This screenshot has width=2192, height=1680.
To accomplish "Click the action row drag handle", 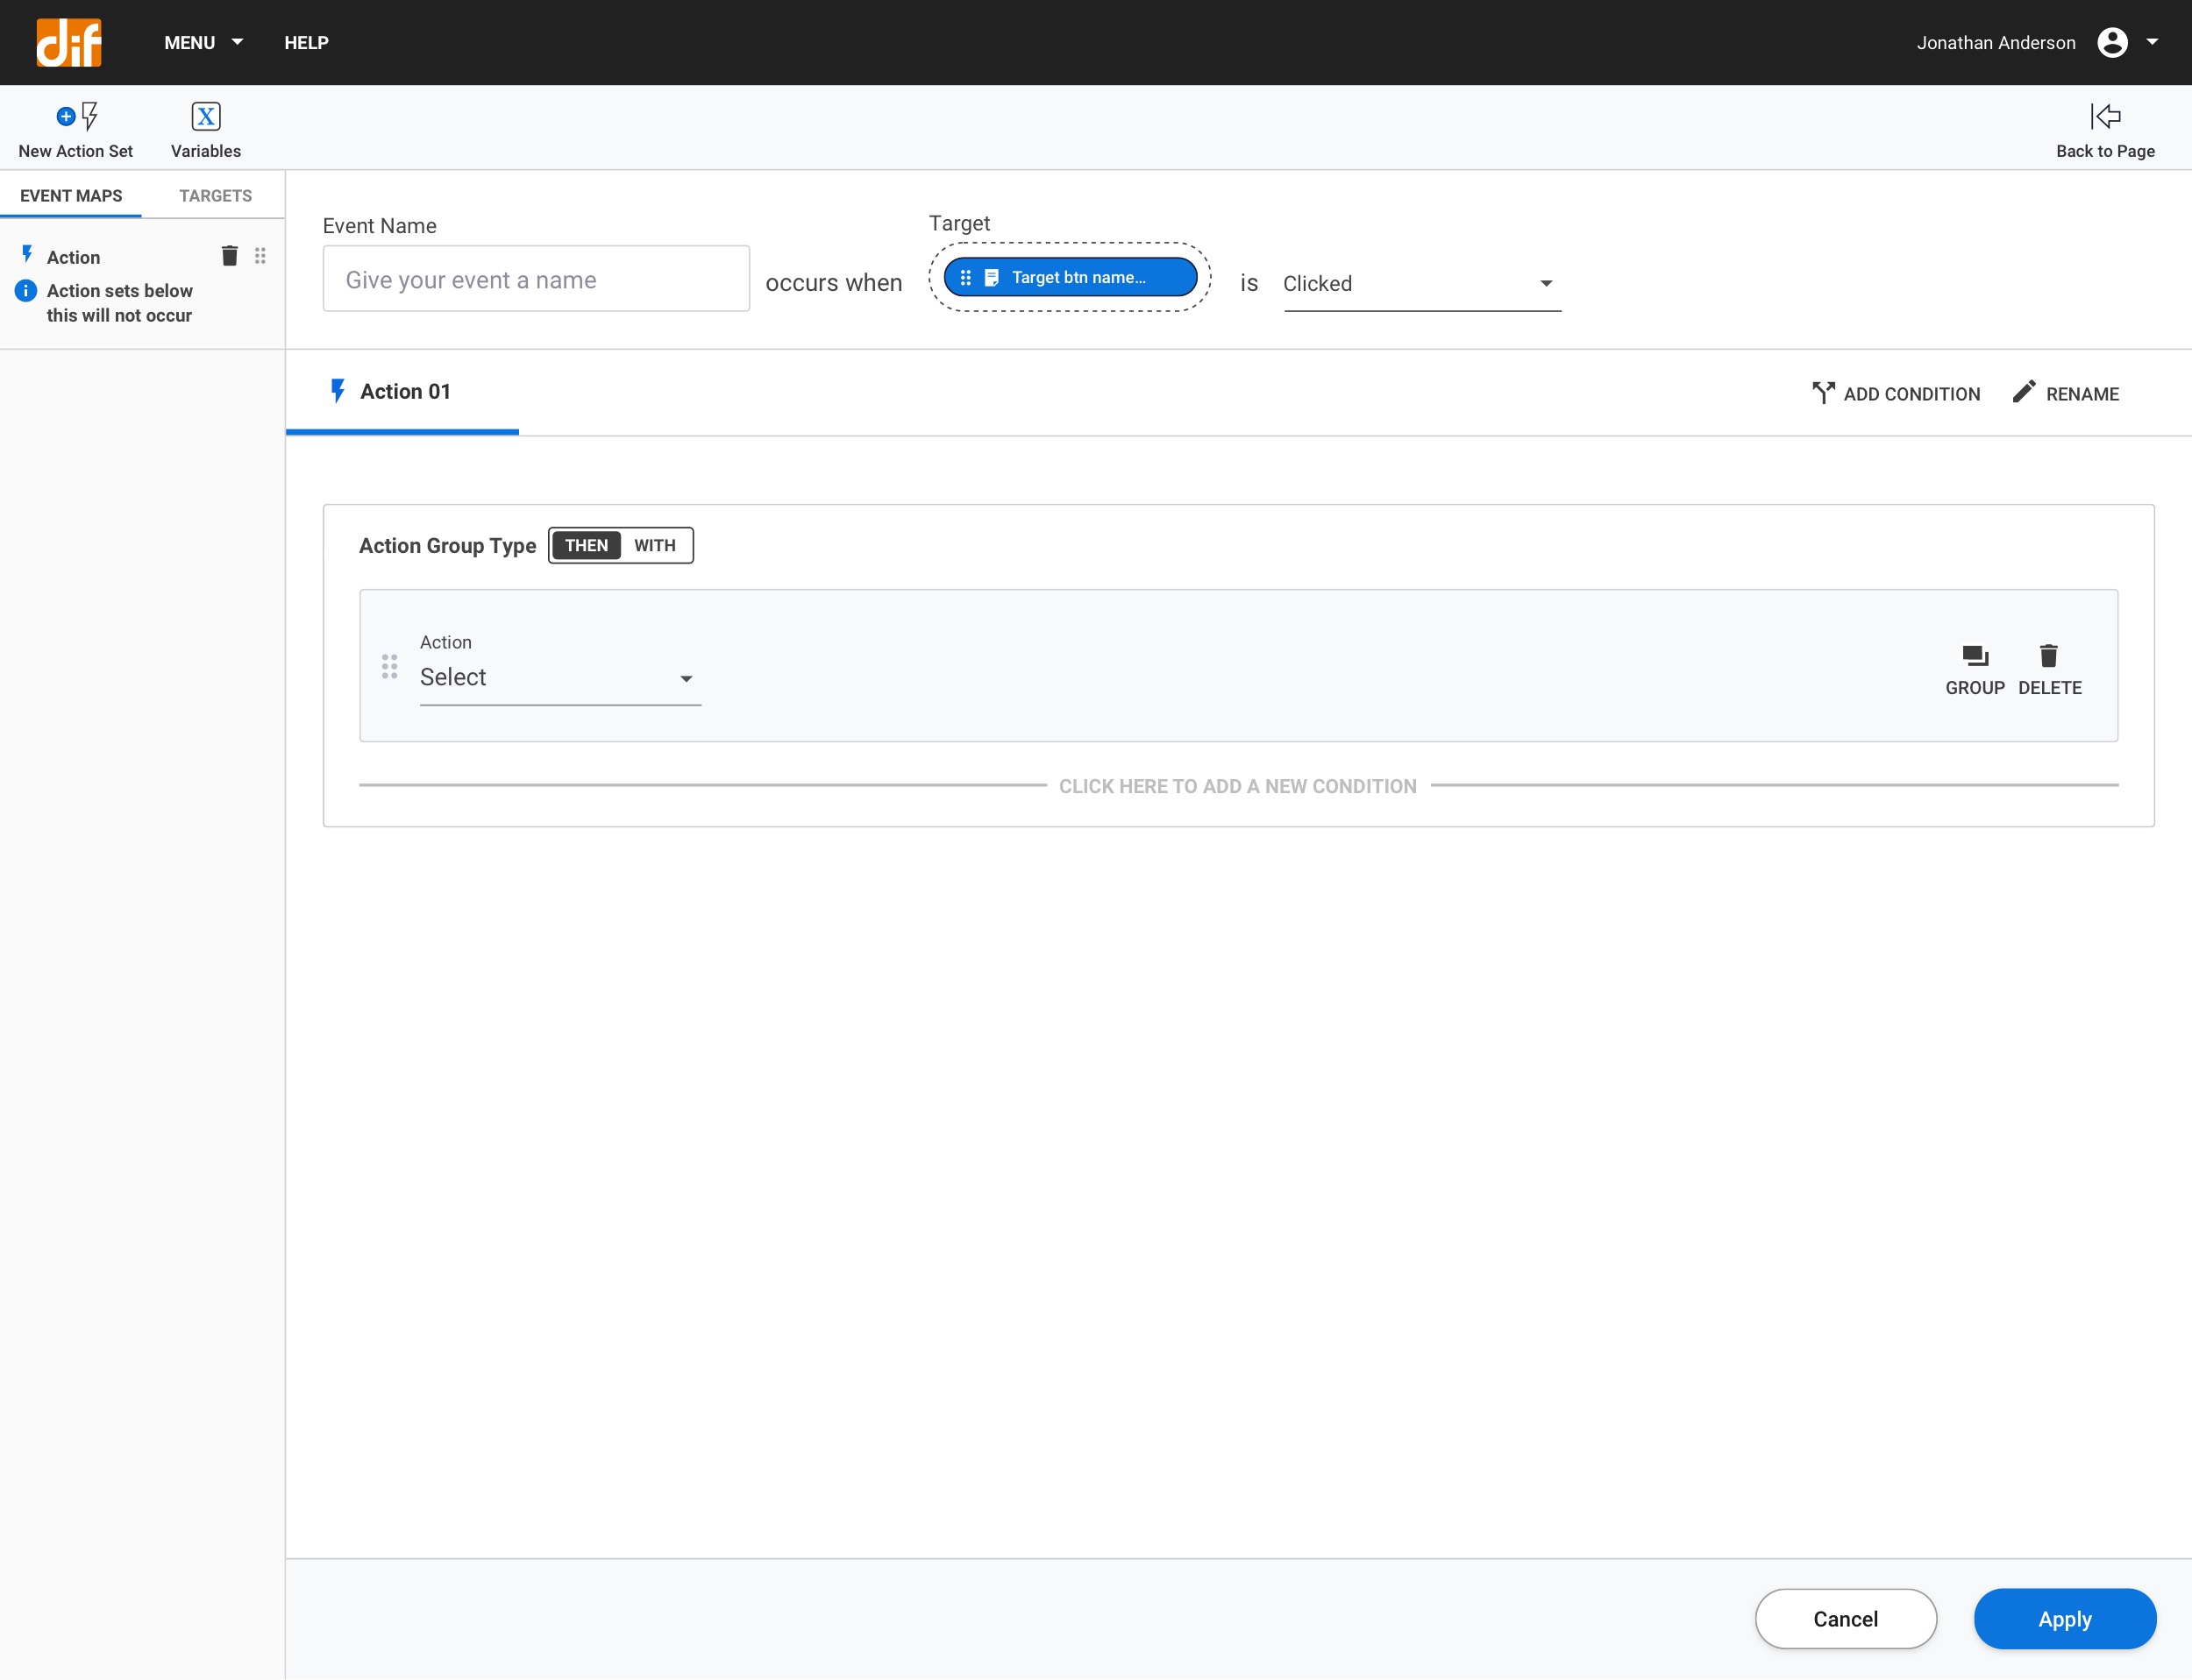I will [x=390, y=666].
